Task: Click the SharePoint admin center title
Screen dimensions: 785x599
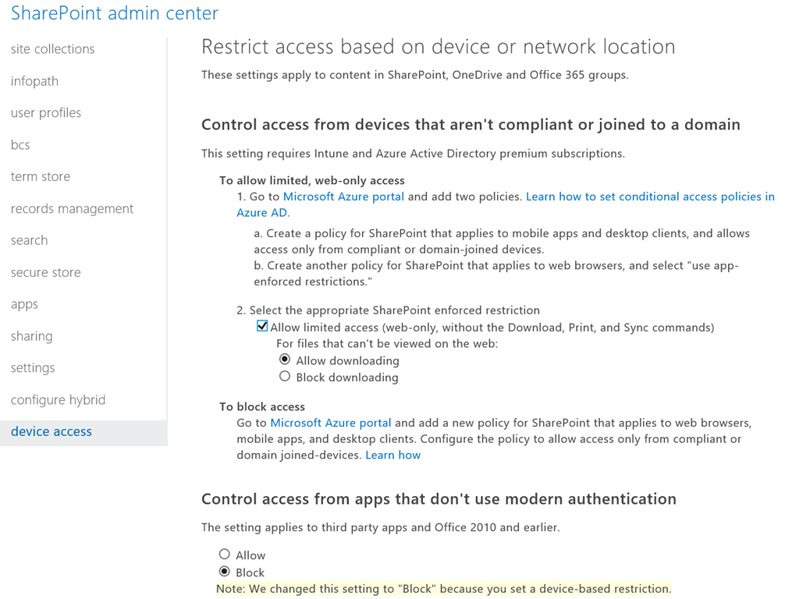Action: coord(115,13)
